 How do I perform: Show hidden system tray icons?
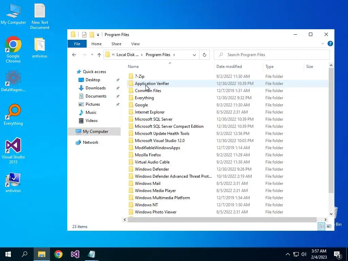click(288, 254)
